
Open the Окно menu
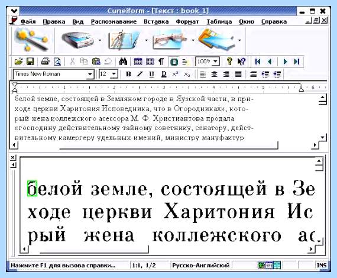pos(247,22)
